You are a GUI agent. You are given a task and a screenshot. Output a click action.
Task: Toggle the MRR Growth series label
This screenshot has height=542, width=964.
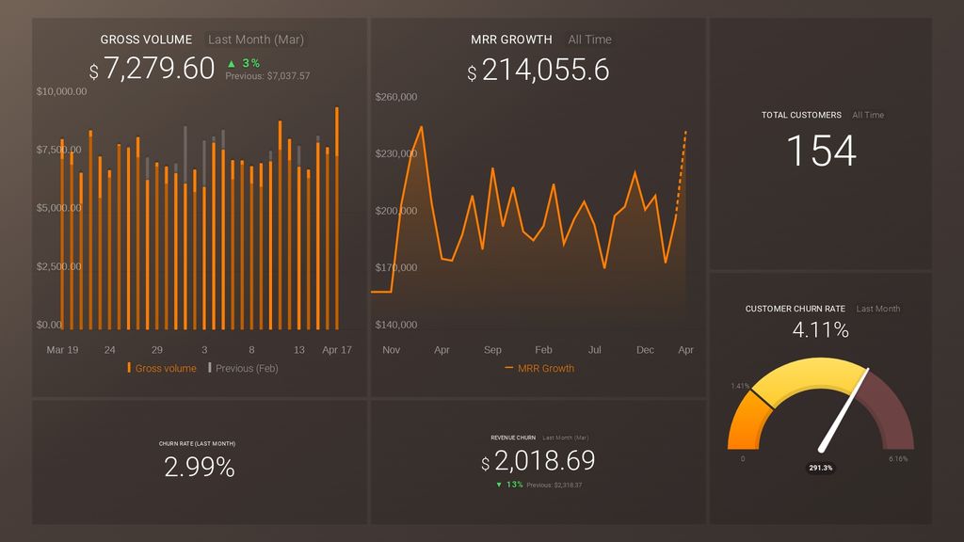click(546, 368)
